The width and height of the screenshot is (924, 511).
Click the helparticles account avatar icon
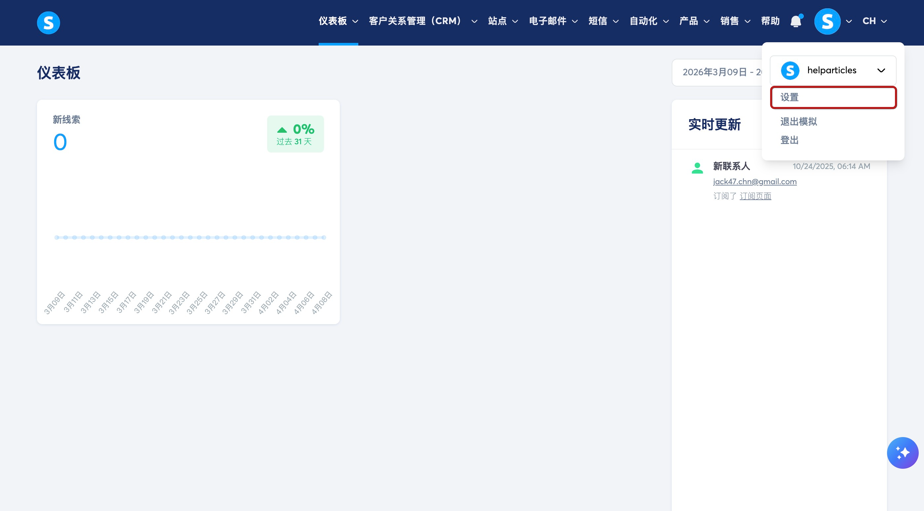pos(790,70)
